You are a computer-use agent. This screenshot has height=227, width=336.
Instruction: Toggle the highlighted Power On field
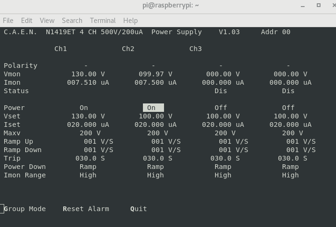153,108
